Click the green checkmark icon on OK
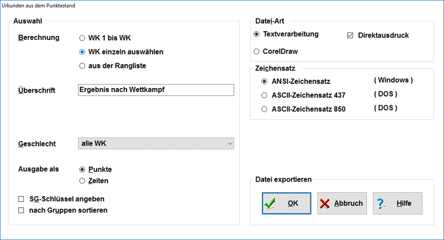 [x=269, y=204]
